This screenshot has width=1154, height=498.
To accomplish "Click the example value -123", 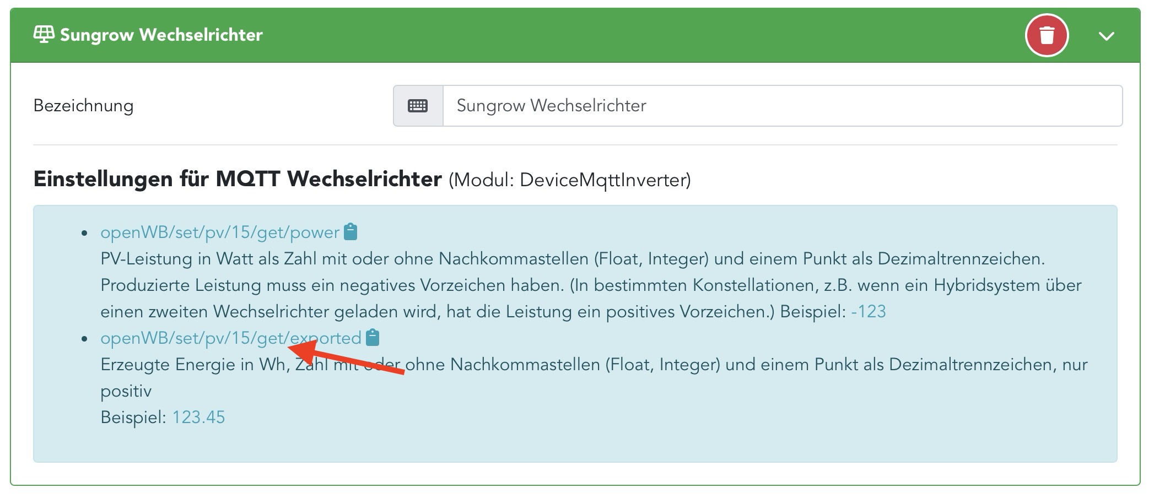I will (869, 312).
